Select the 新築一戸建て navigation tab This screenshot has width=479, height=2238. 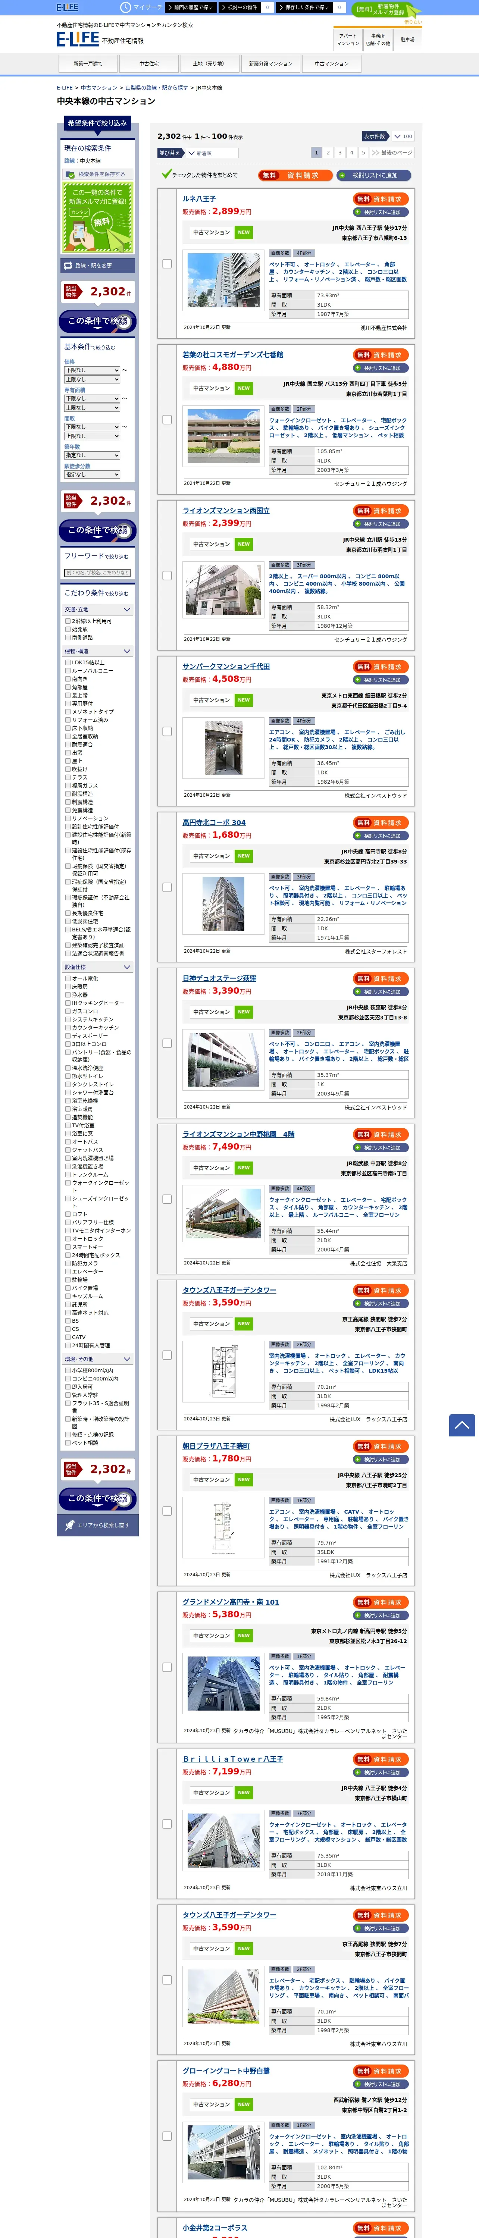click(88, 63)
